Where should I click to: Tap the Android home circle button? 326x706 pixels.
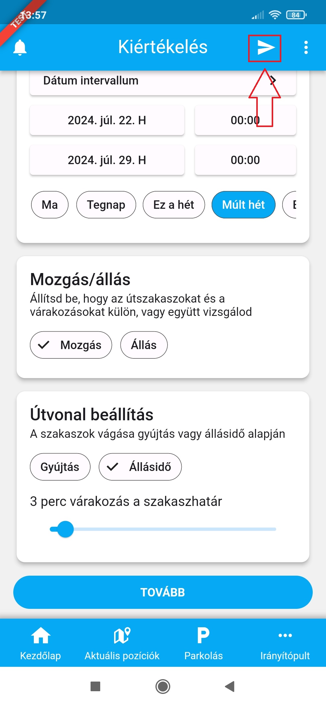pos(163,686)
